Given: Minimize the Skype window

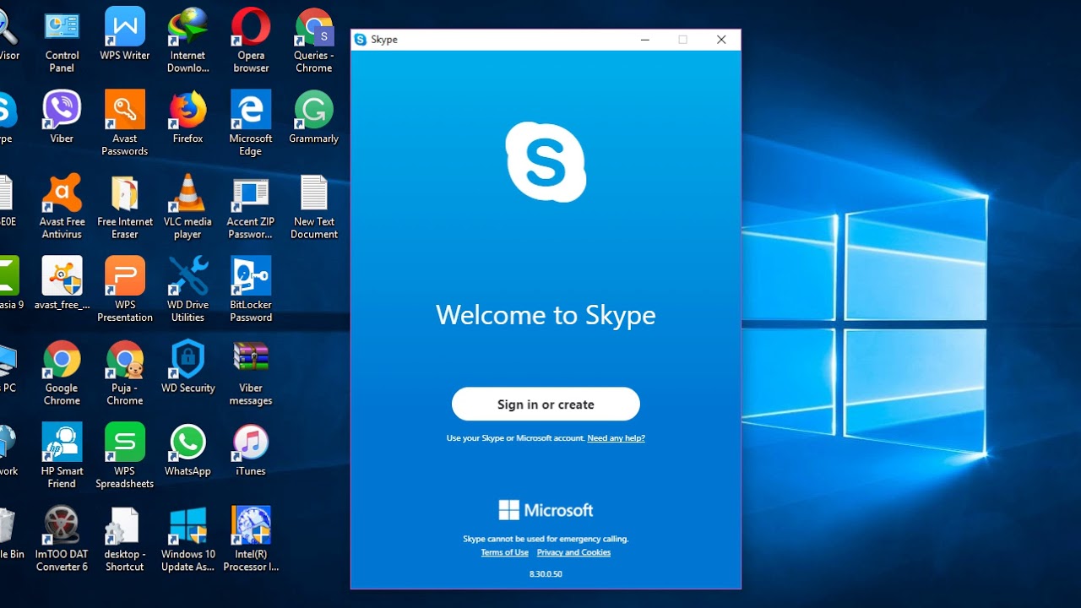Looking at the screenshot, I should click(645, 40).
